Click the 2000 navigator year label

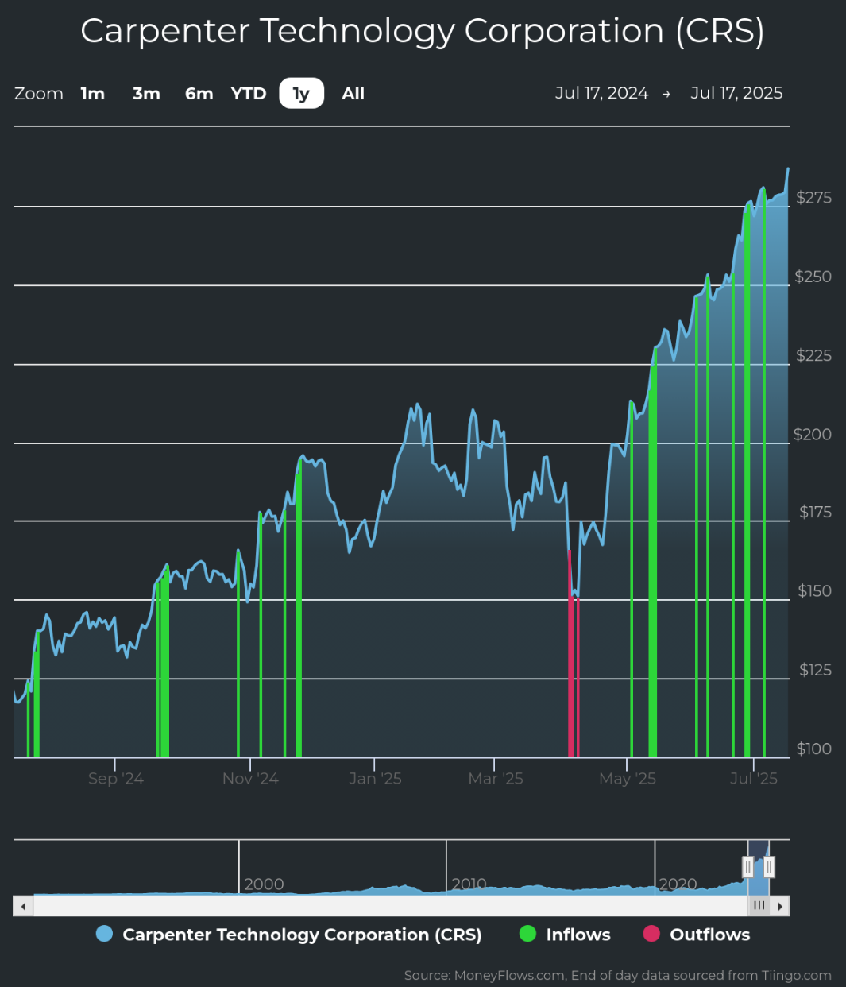click(264, 884)
